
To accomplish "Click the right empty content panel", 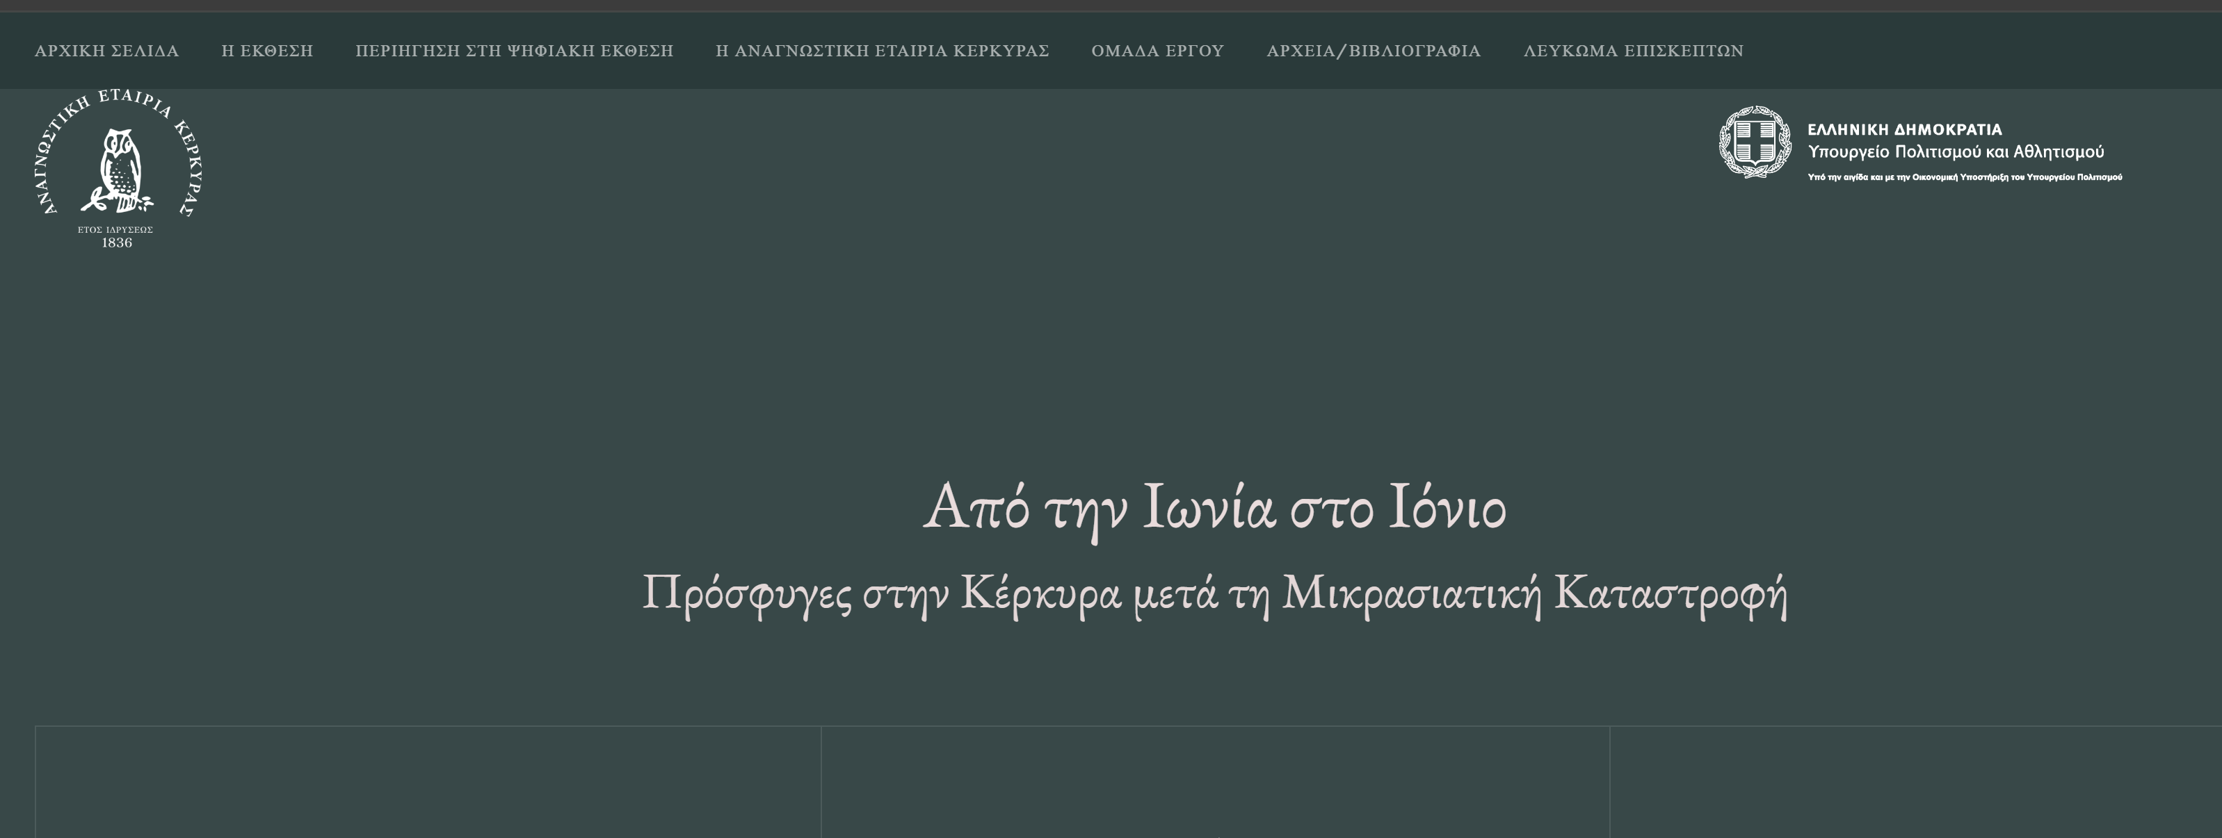I will tap(1915, 782).
